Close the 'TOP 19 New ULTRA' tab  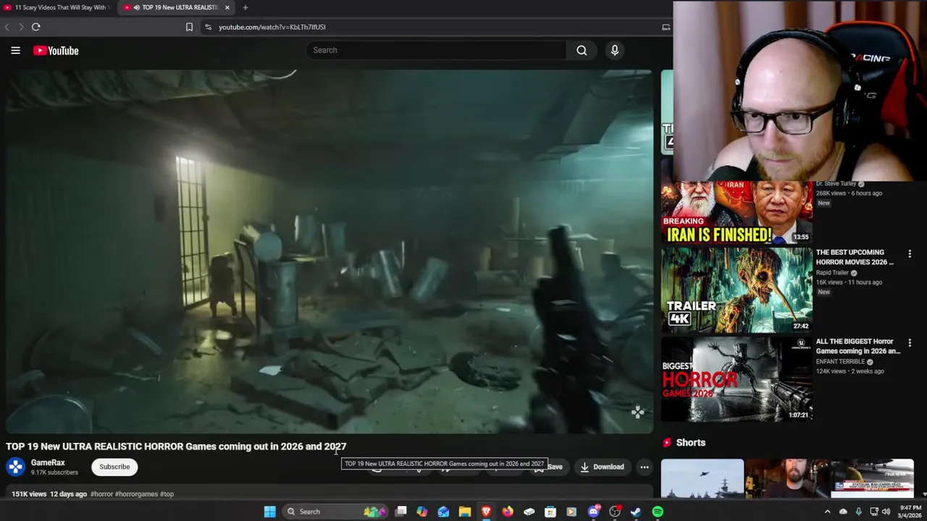tap(227, 7)
